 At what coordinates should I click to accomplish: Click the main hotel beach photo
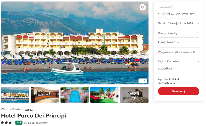click(x=75, y=43)
